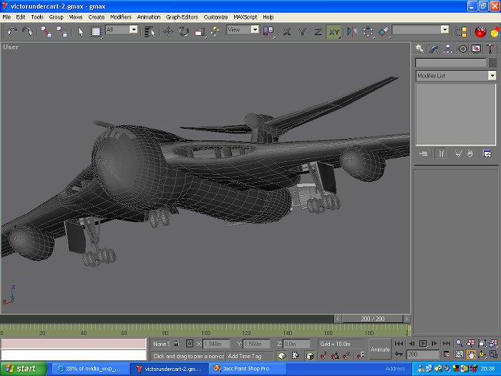
Task: Click the object color swatch
Action: (492, 62)
